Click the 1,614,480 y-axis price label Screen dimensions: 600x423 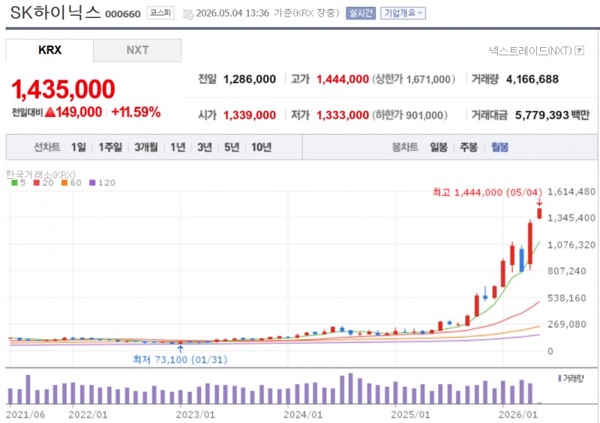(x=571, y=192)
